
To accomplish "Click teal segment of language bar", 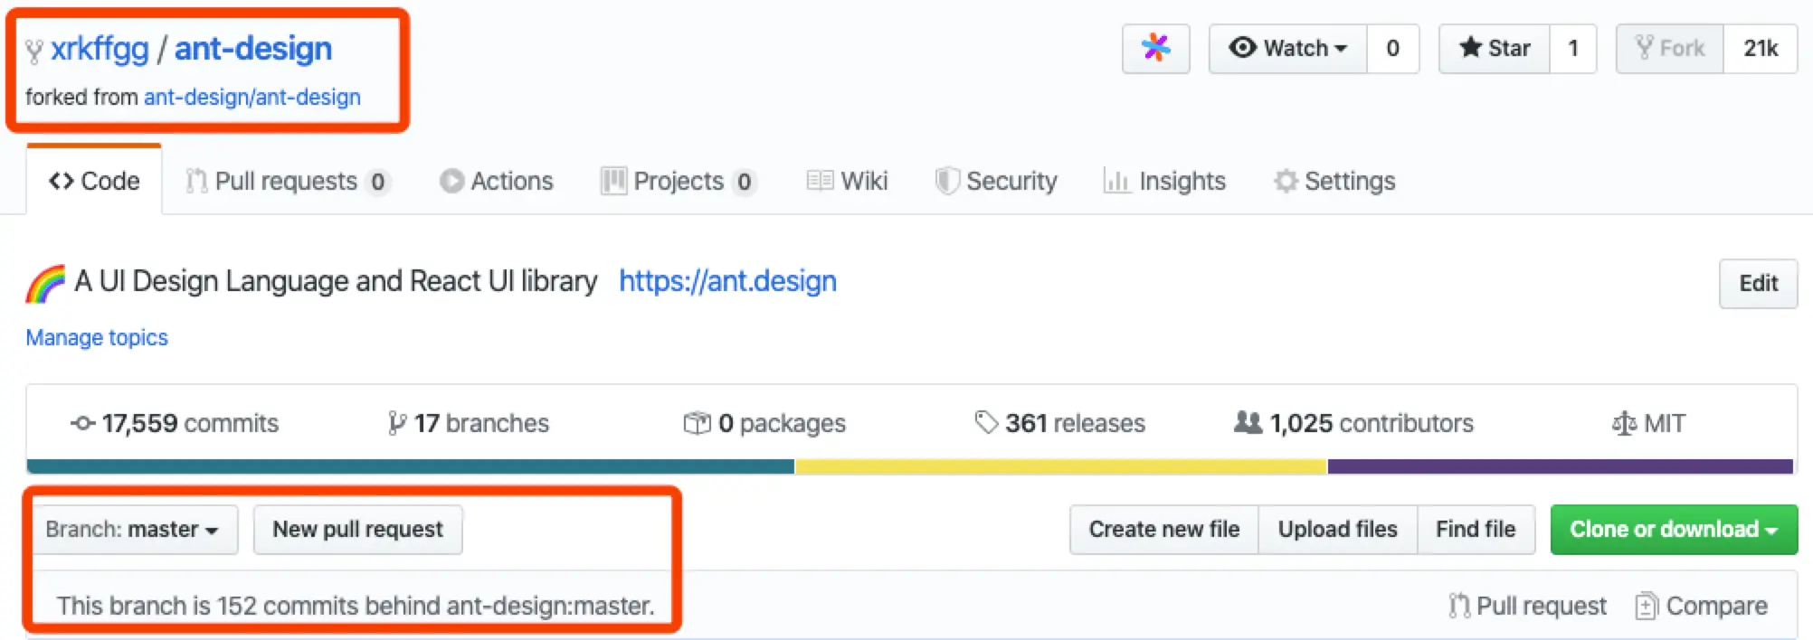I will tap(411, 466).
